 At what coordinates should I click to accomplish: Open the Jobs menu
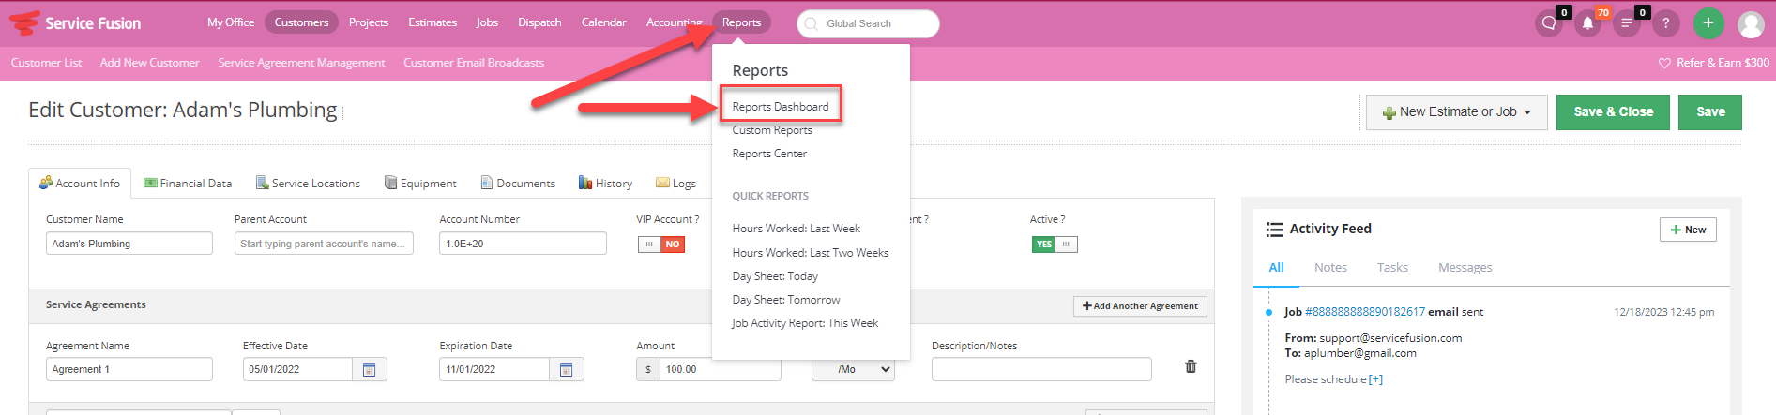(487, 22)
